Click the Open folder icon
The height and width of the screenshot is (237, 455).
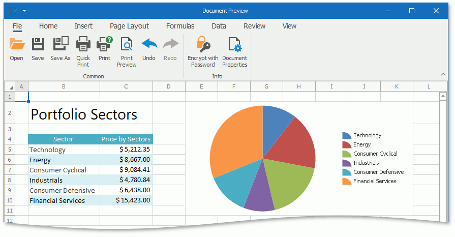[17, 45]
